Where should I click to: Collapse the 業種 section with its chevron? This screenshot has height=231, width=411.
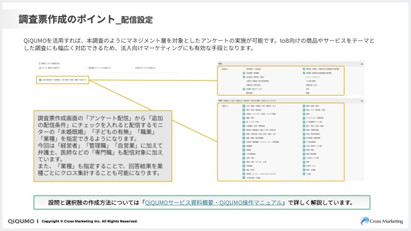(x=362, y=101)
